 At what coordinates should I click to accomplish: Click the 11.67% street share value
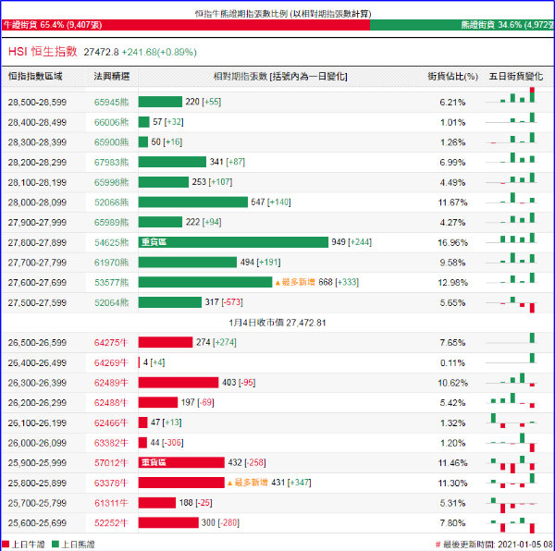tap(452, 202)
